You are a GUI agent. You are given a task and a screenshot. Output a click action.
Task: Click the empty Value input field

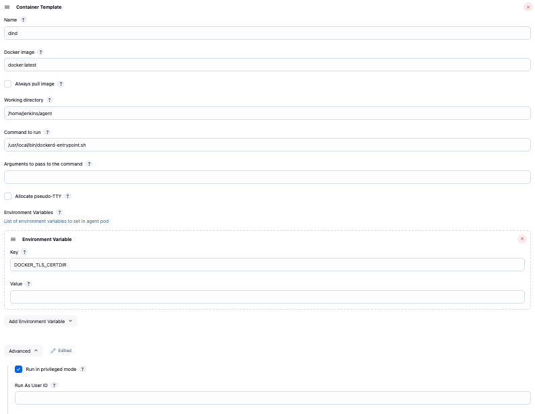267,297
